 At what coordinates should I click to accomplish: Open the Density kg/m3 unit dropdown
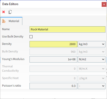[91, 44]
